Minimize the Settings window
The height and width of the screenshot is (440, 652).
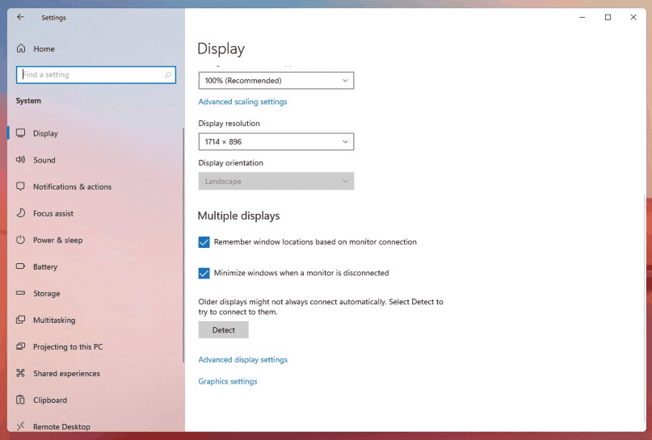583,18
